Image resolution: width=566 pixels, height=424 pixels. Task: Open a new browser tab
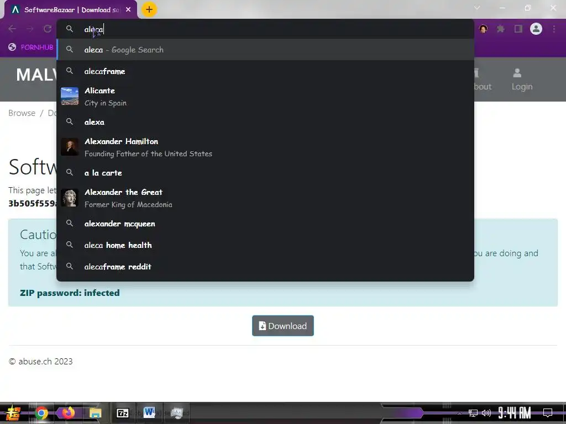pos(149,9)
